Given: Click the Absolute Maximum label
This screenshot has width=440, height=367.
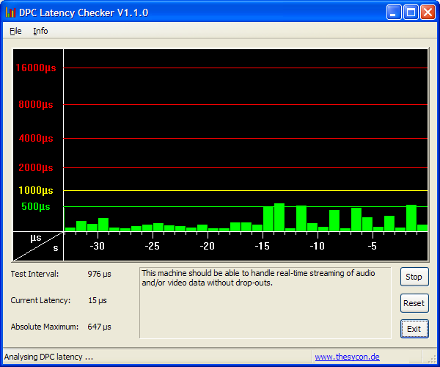Looking at the screenshot, I should [x=45, y=327].
